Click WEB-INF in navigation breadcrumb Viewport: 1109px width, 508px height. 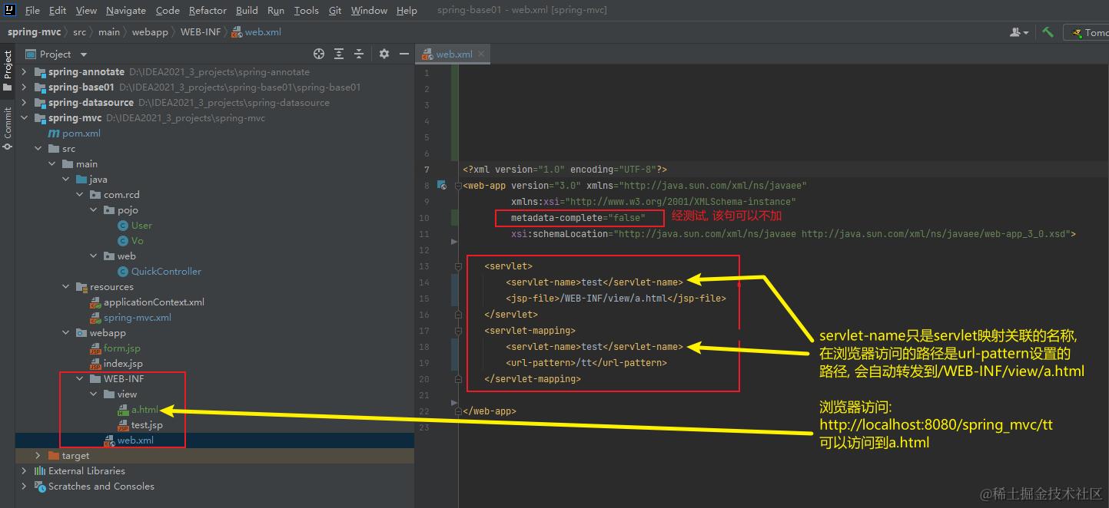[201, 32]
